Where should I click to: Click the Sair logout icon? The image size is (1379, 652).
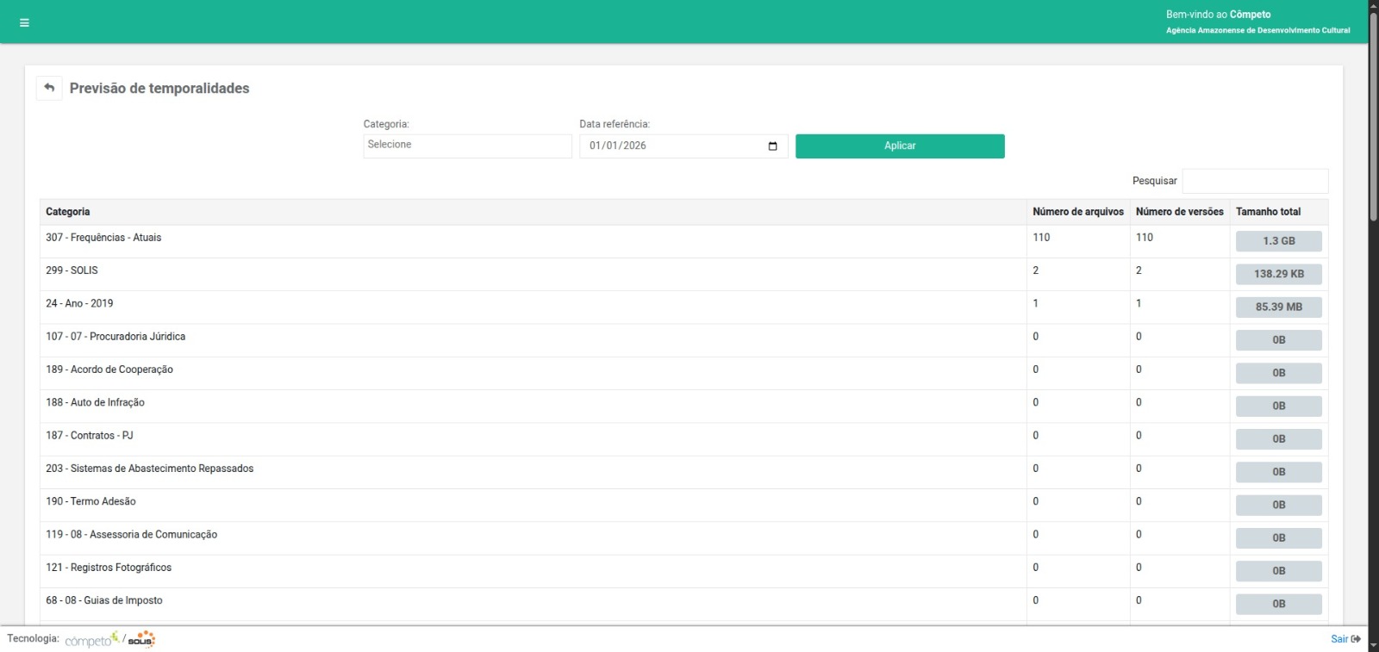tap(1356, 639)
